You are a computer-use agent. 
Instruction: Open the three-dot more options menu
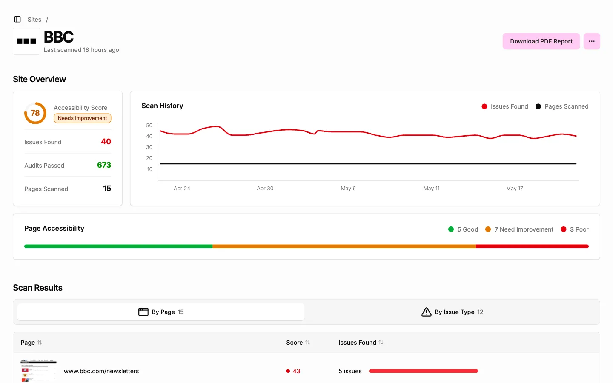[x=592, y=41]
